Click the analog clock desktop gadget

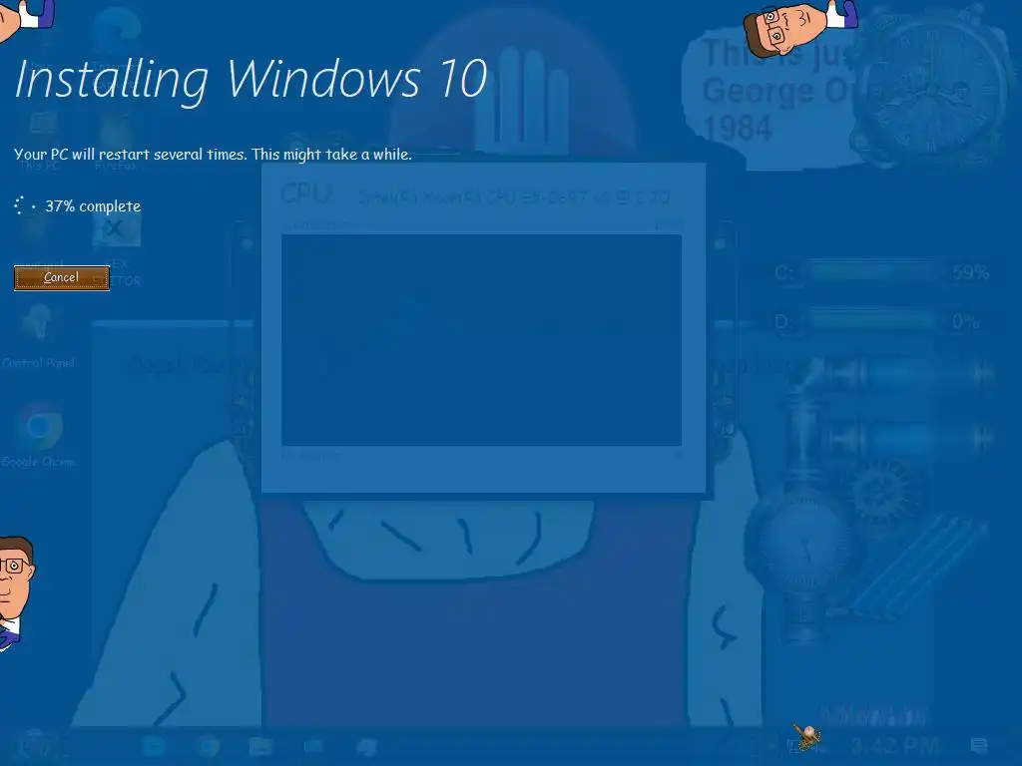pos(931,87)
